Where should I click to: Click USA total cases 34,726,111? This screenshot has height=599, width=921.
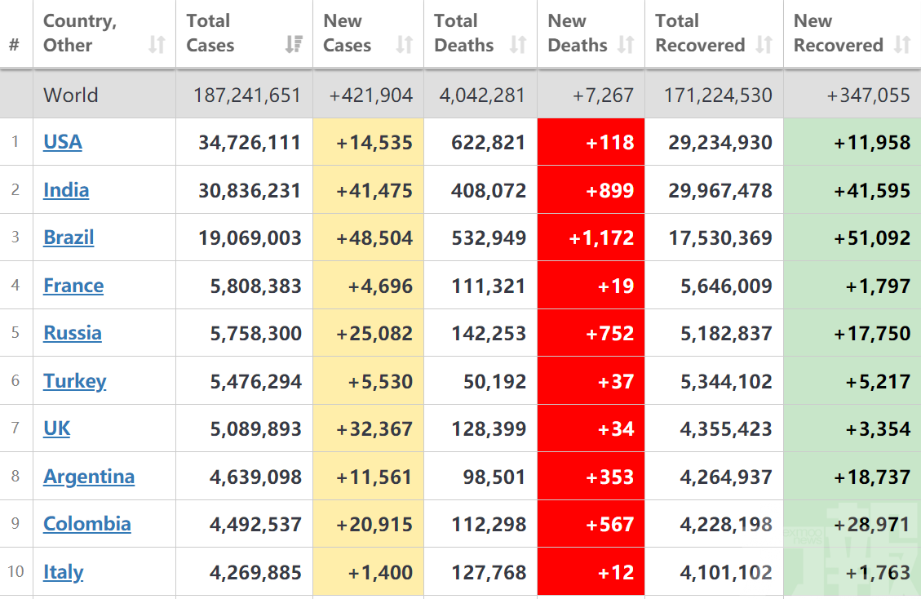[249, 142]
